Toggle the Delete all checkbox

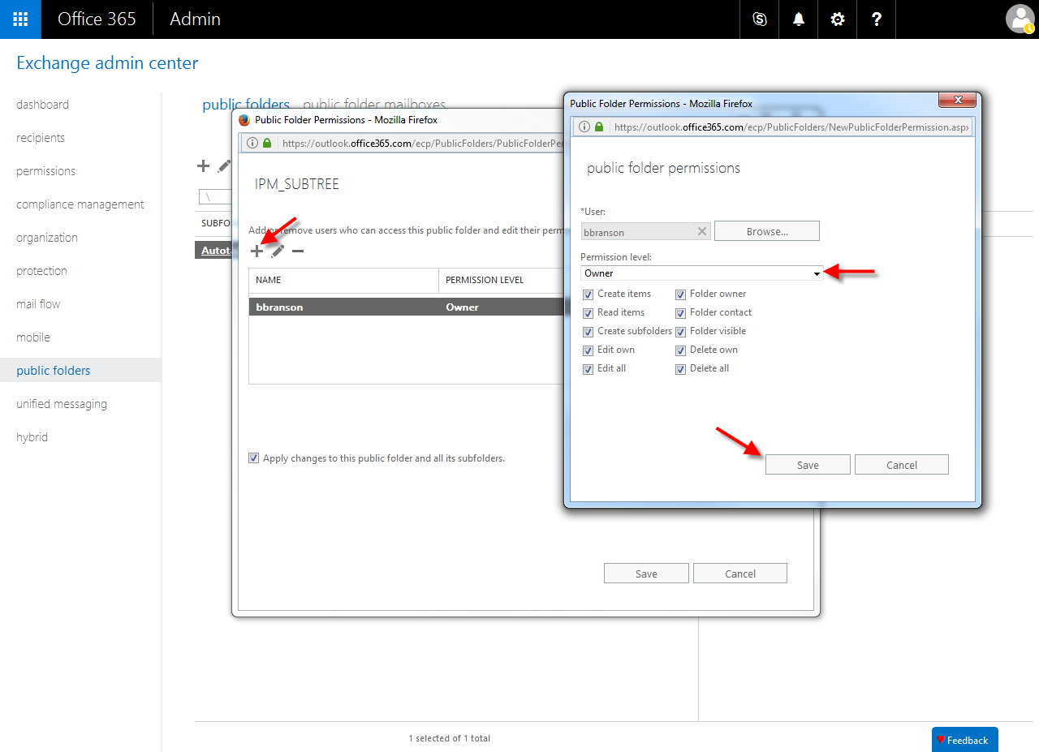[681, 369]
